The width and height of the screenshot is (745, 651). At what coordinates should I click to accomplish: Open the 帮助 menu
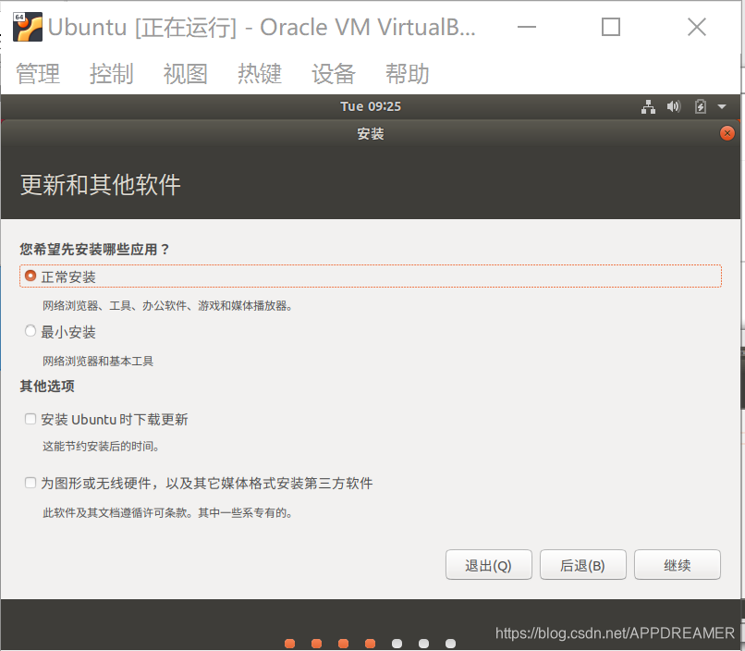408,74
